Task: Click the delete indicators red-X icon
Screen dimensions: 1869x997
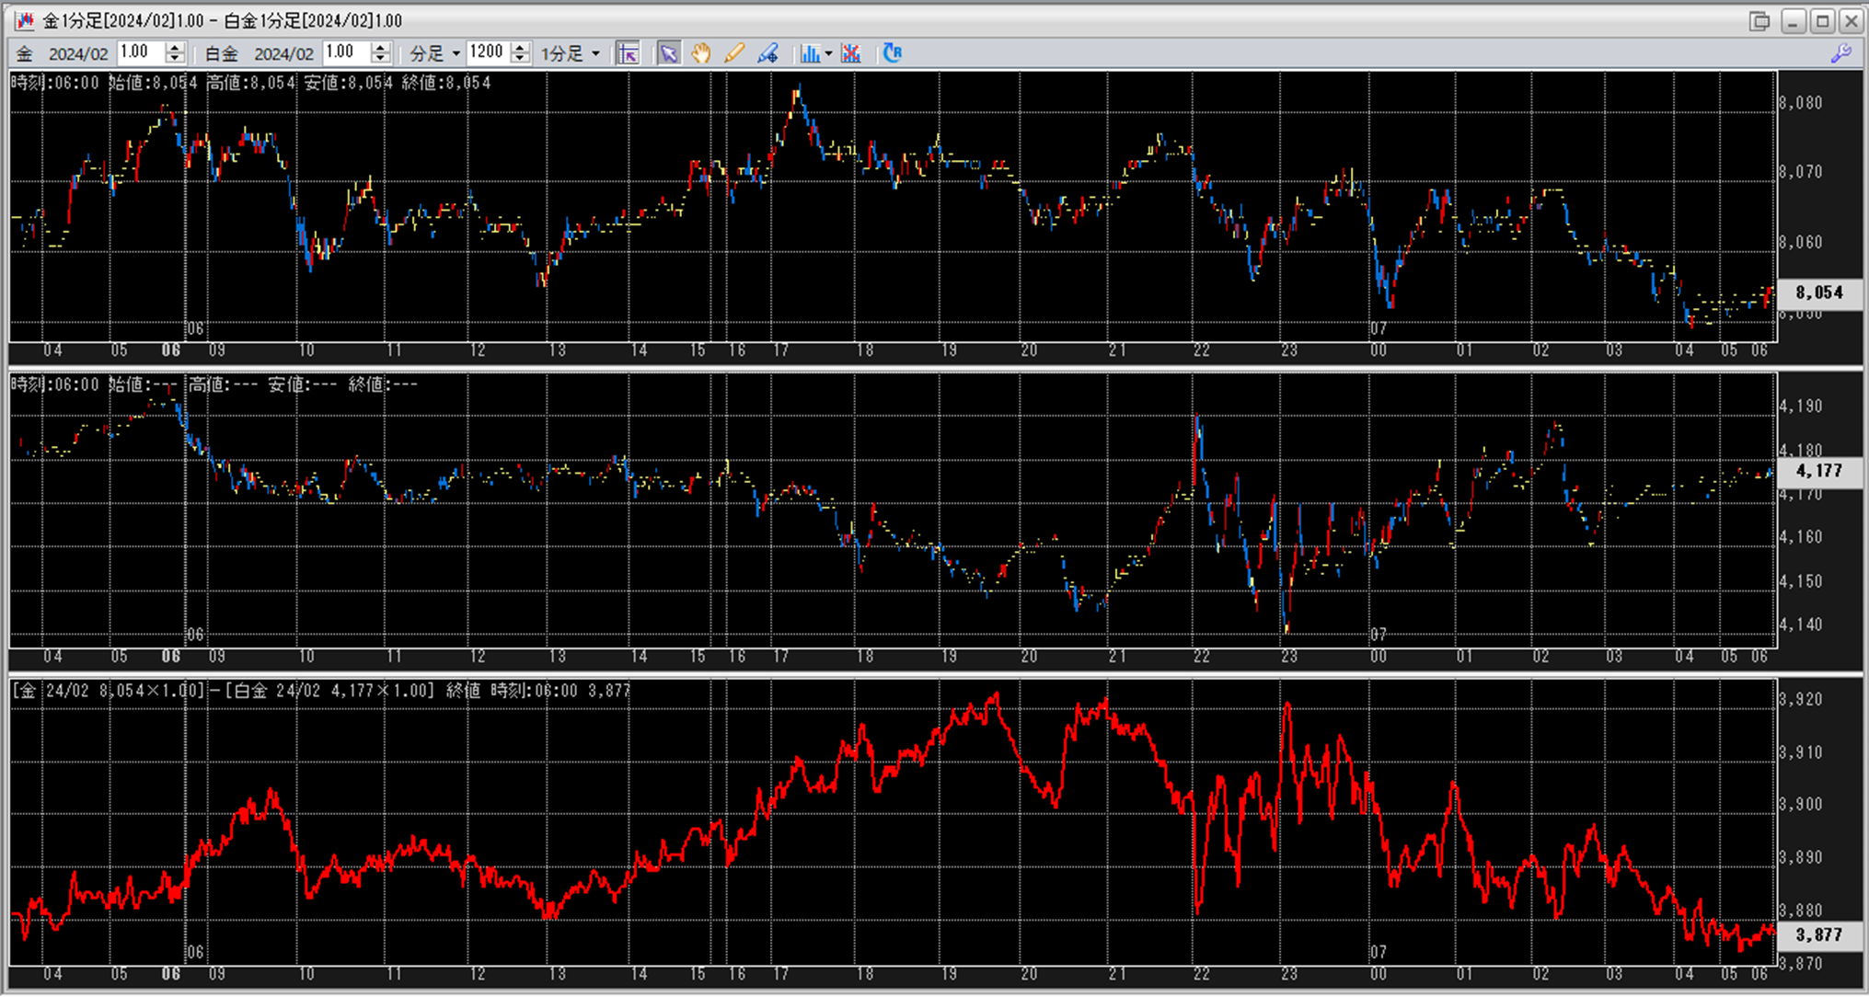Action: (x=851, y=53)
